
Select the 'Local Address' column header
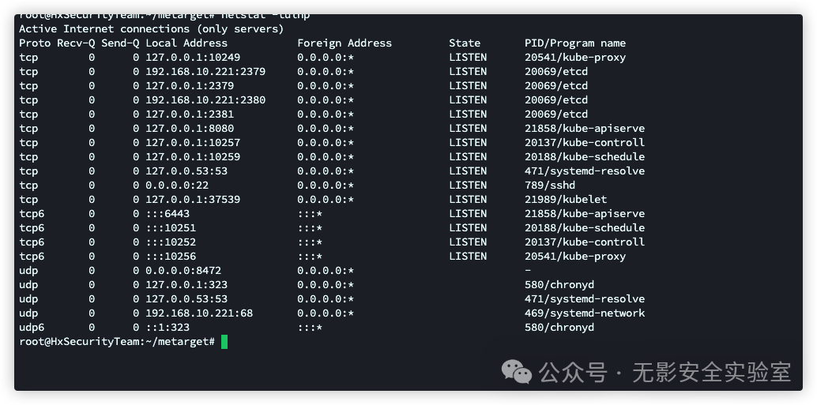click(x=186, y=43)
